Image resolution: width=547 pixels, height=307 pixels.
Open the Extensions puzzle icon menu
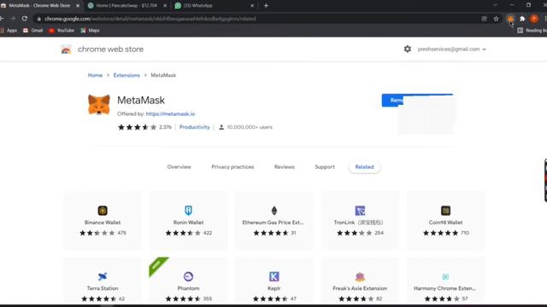click(522, 19)
